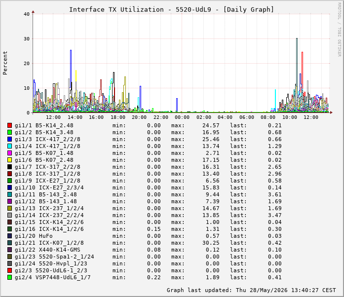Click the Percent y-axis label
Image resolution: width=344 pixels, height=297 pixels.
point(5,63)
